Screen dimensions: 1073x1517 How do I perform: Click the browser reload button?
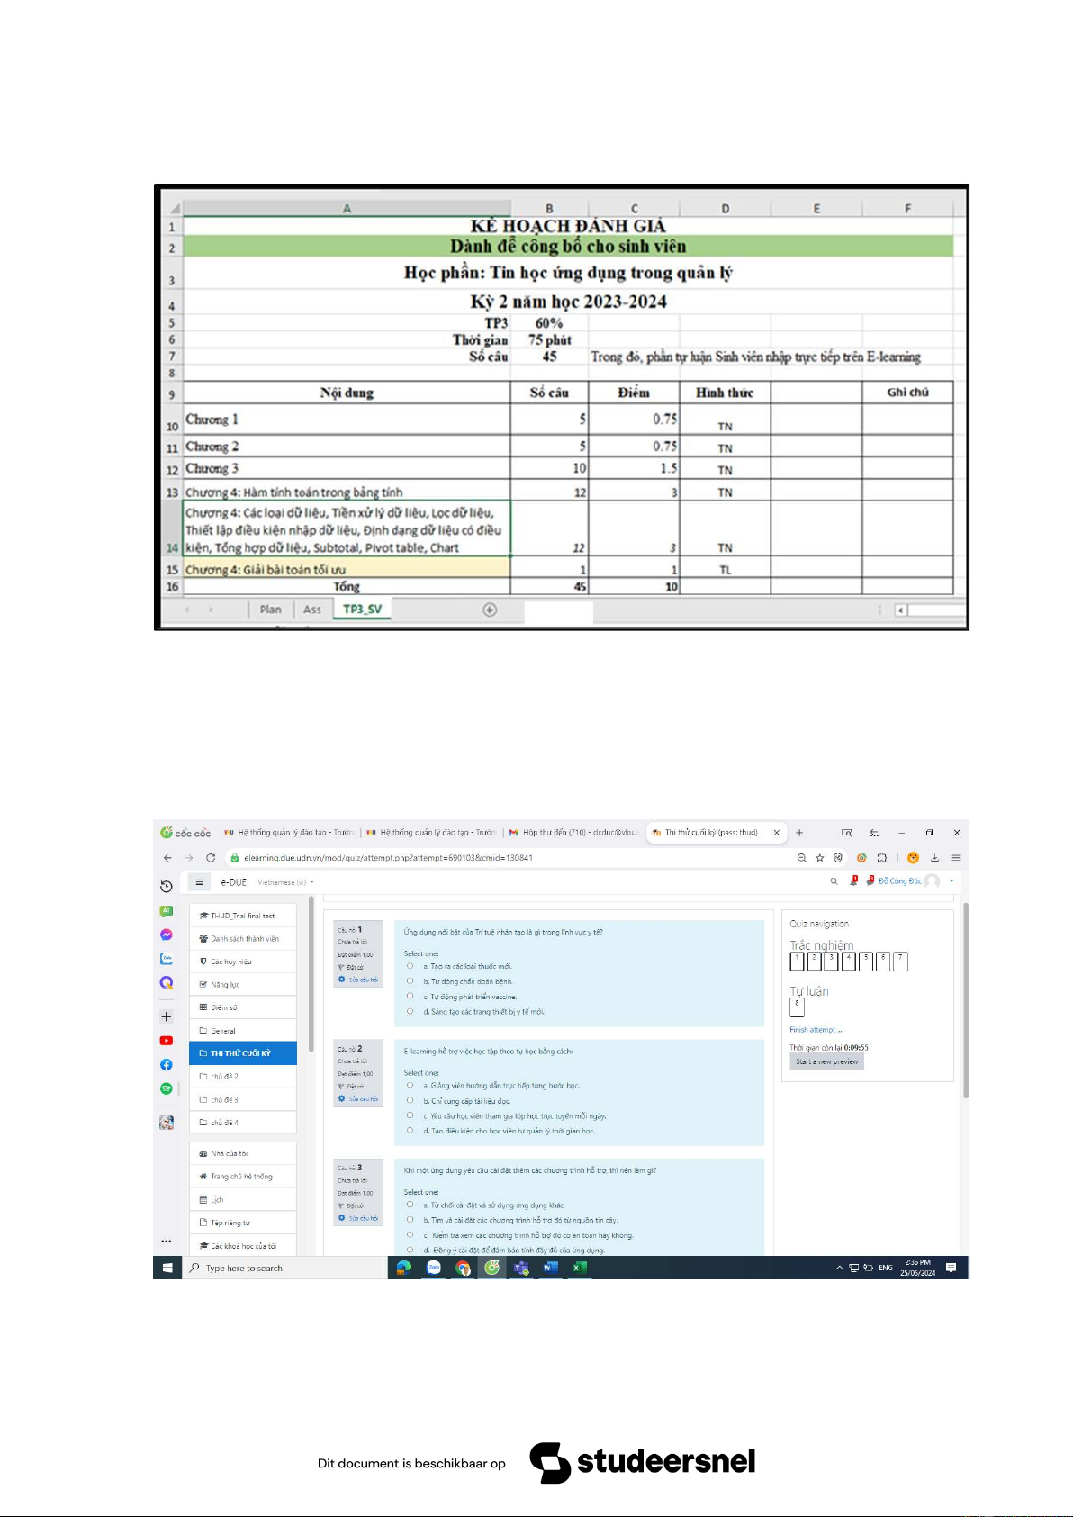point(211,858)
